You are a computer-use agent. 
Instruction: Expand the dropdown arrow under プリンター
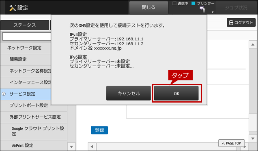pos(213,12)
